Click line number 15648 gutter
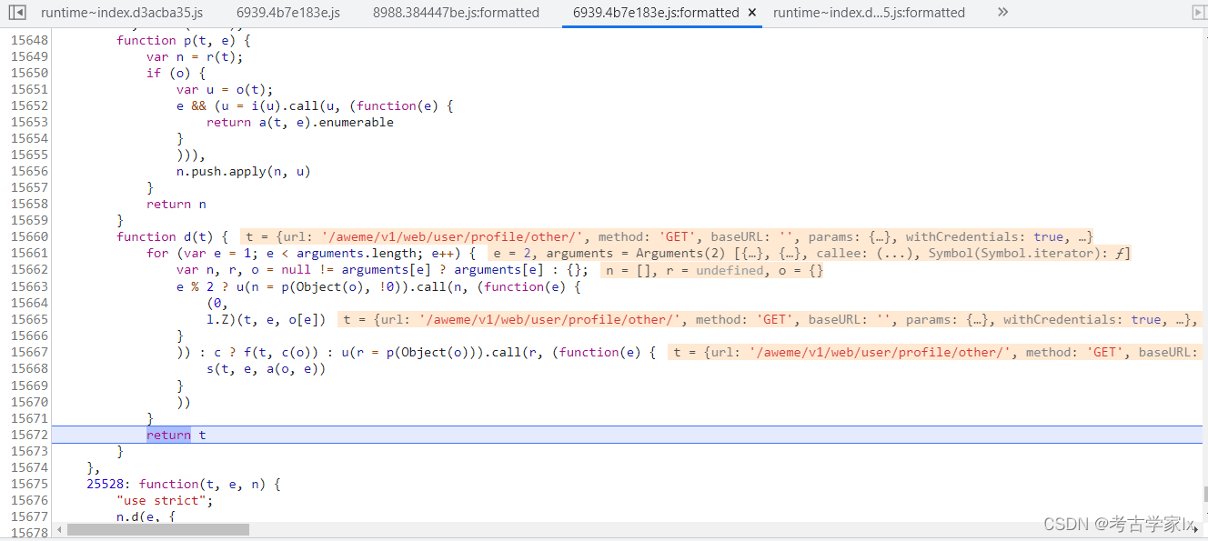This screenshot has height=541, width=1208. [29, 40]
